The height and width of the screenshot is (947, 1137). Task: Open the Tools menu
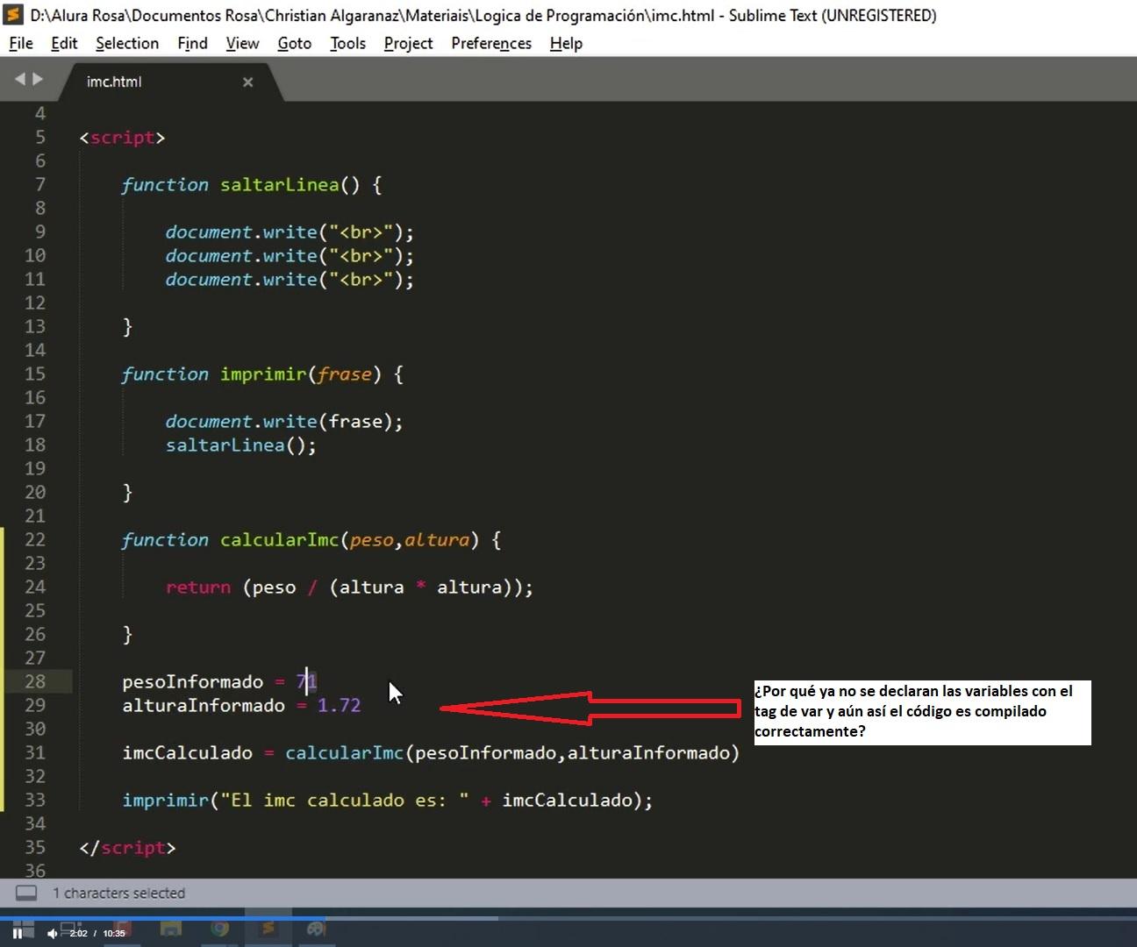[x=347, y=43]
